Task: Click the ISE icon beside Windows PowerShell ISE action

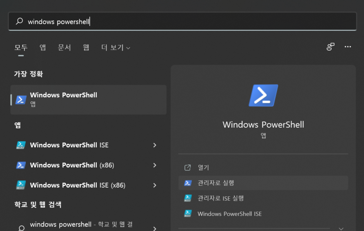Action: coord(188,213)
